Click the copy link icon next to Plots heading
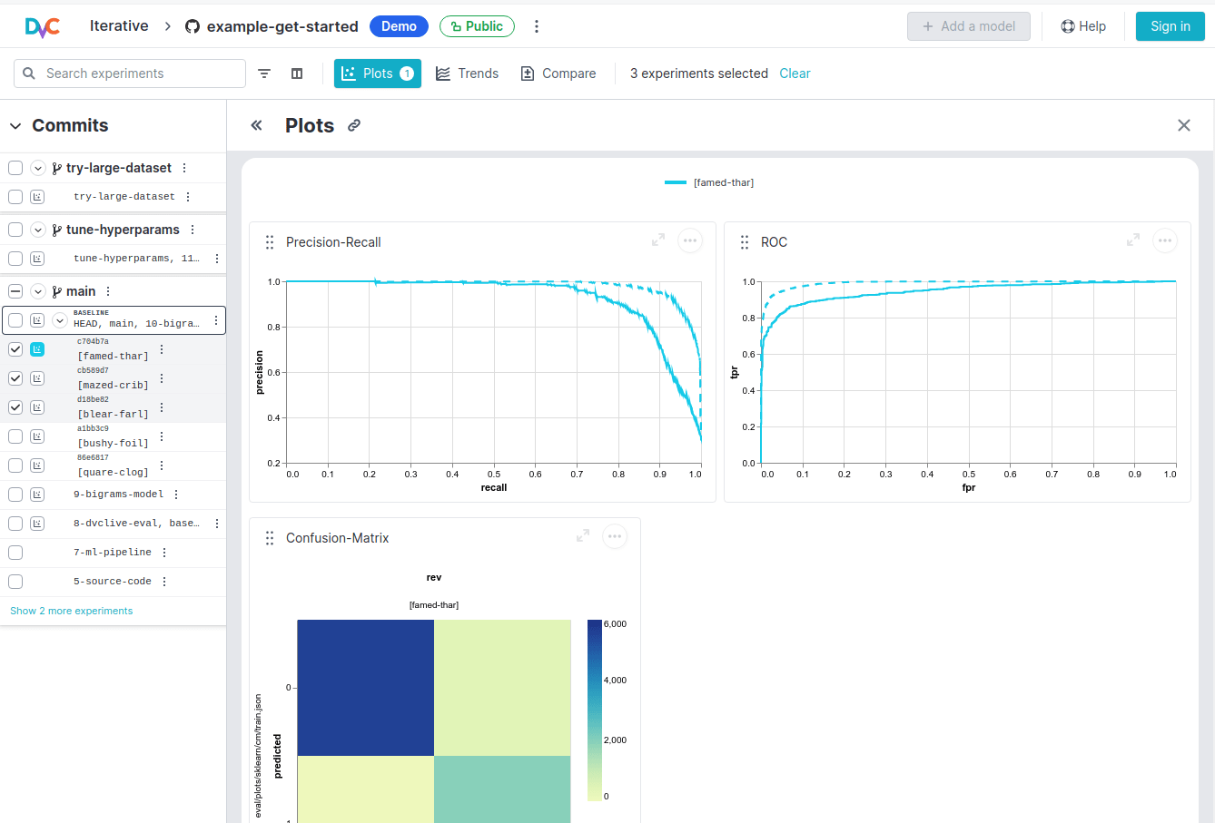The height and width of the screenshot is (823, 1215). pyautogui.click(x=353, y=125)
